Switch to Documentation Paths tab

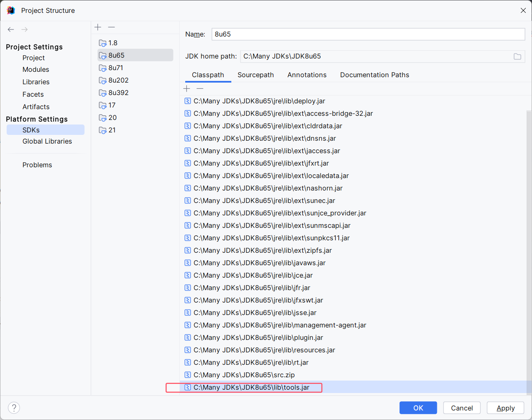coord(375,75)
